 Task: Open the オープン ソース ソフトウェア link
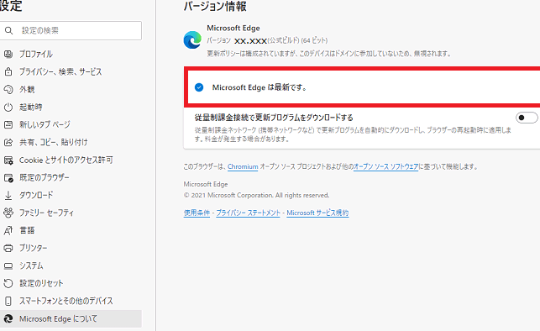pyautogui.click(x=386, y=166)
